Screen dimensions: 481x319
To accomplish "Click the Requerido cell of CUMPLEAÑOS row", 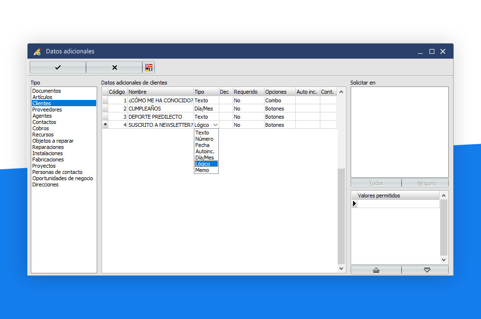I will coord(248,109).
